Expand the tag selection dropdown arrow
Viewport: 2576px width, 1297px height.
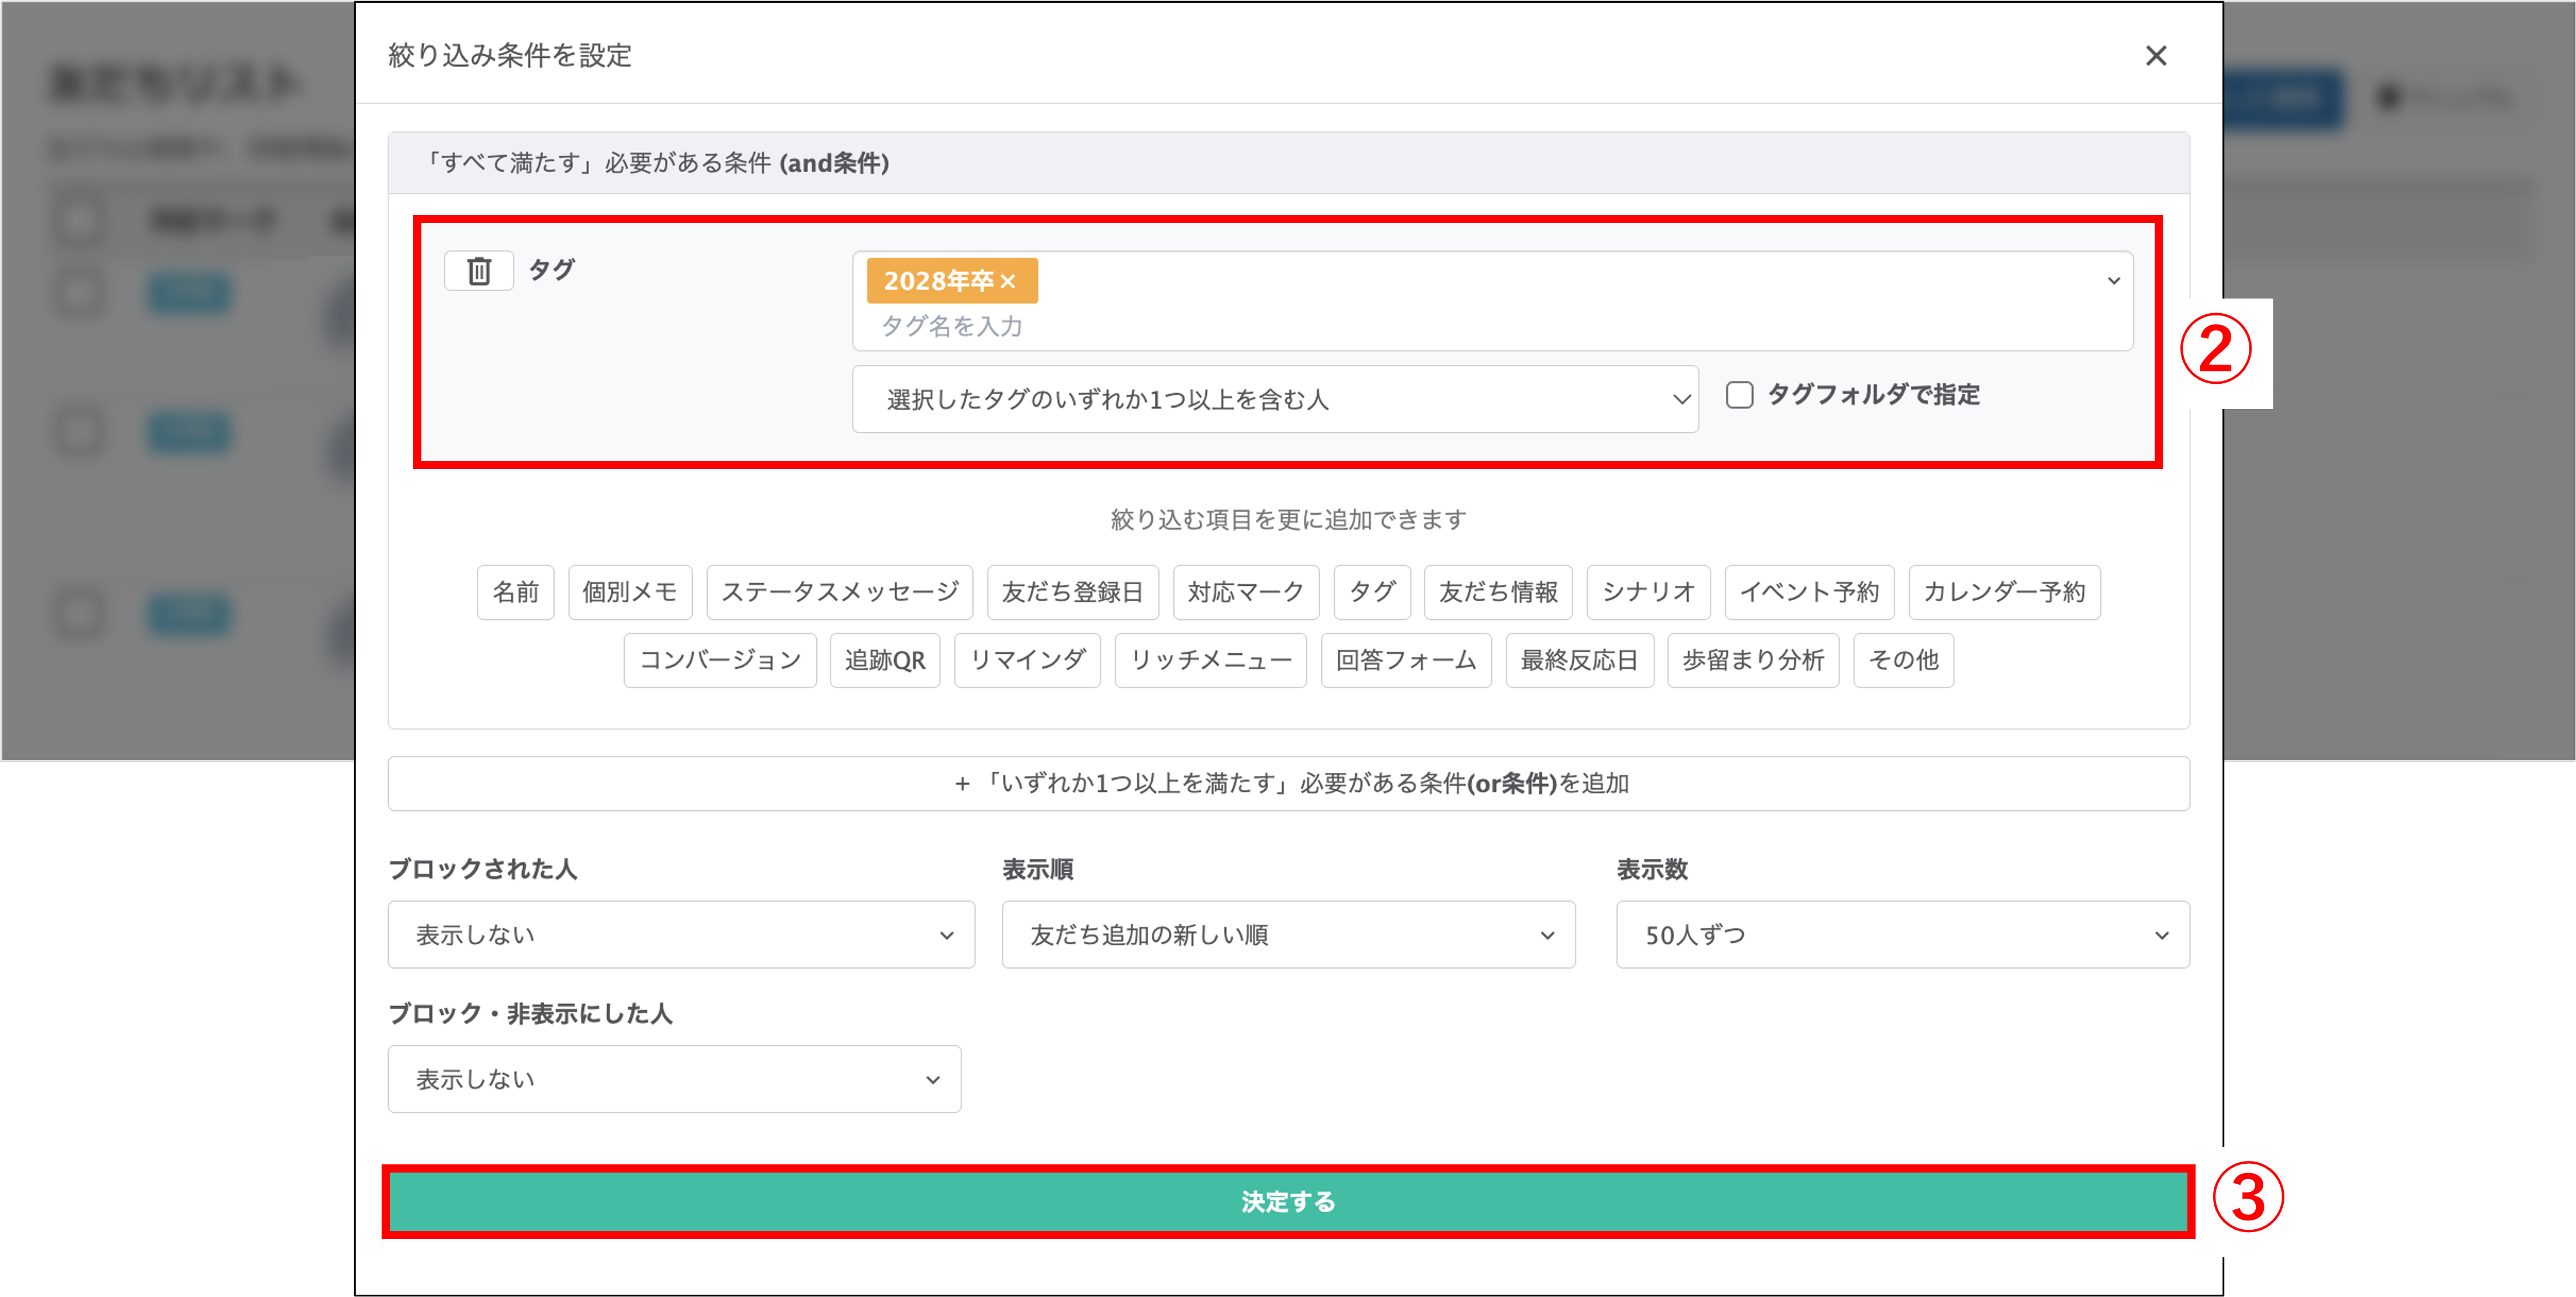tap(2113, 281)
